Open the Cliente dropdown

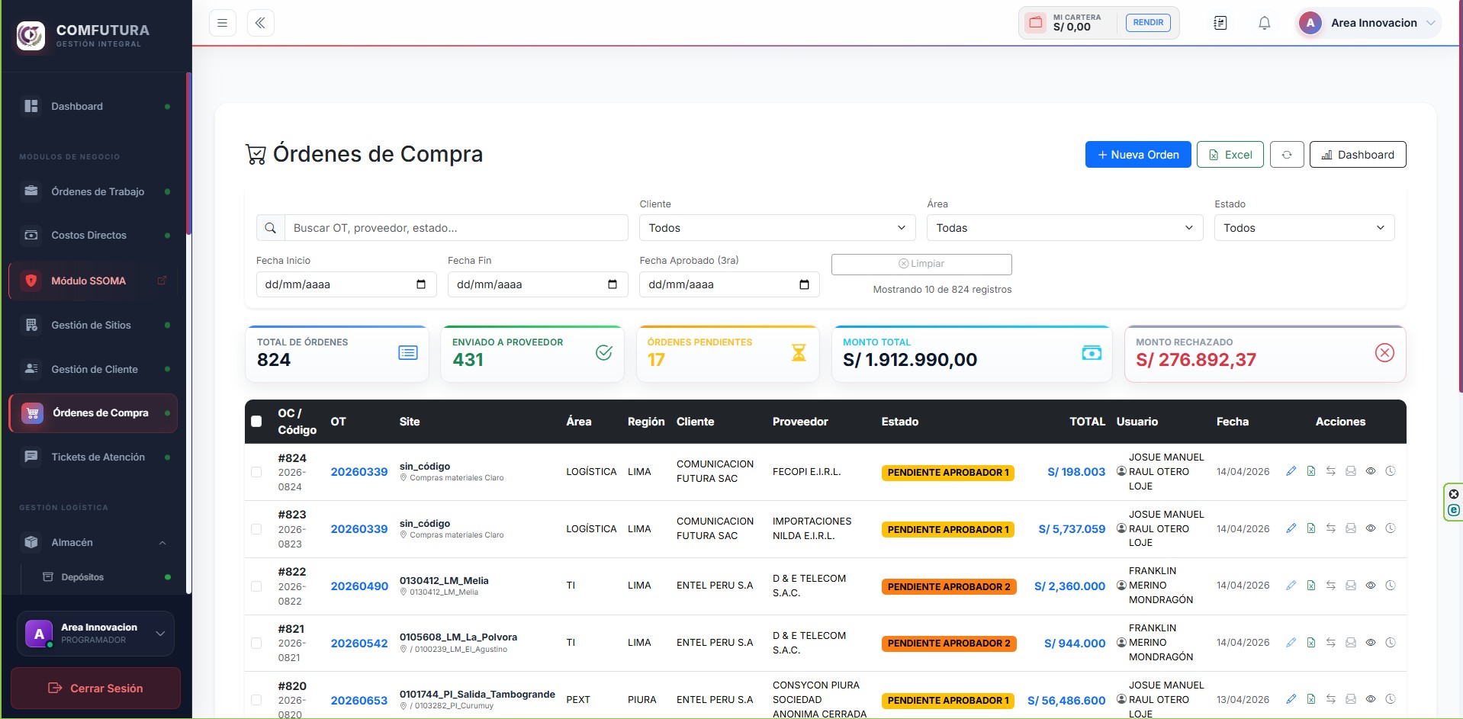click(x=777, y=228)
